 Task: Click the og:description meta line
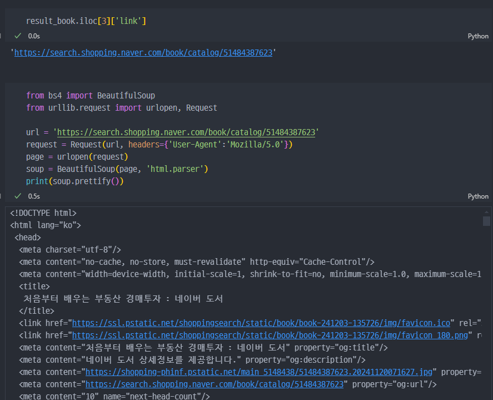click(x=192, y=360)
